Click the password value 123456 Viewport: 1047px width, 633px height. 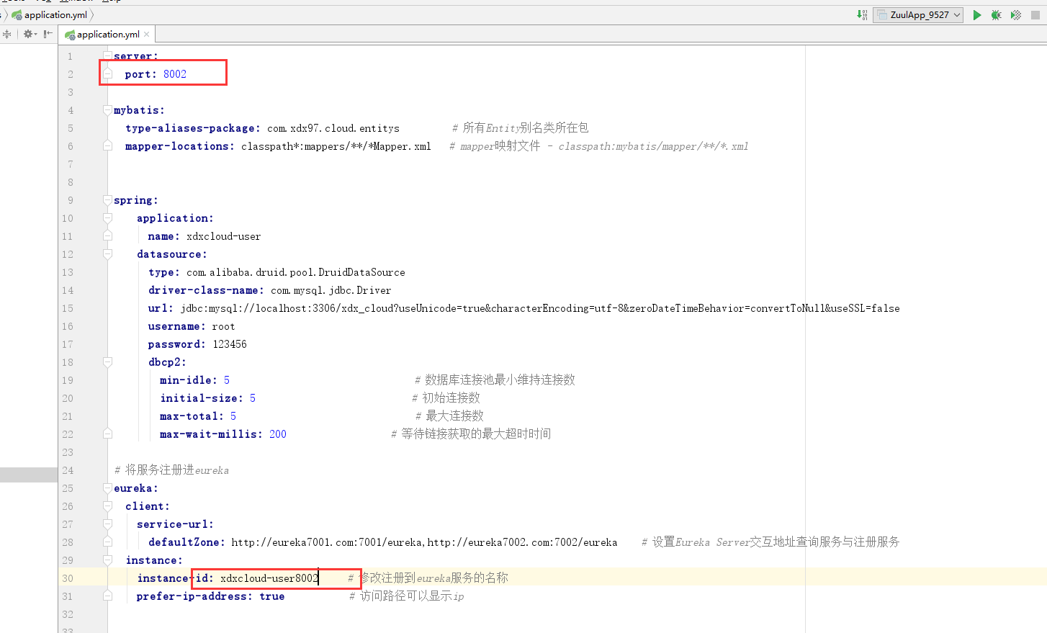click(x=230, y=344)
